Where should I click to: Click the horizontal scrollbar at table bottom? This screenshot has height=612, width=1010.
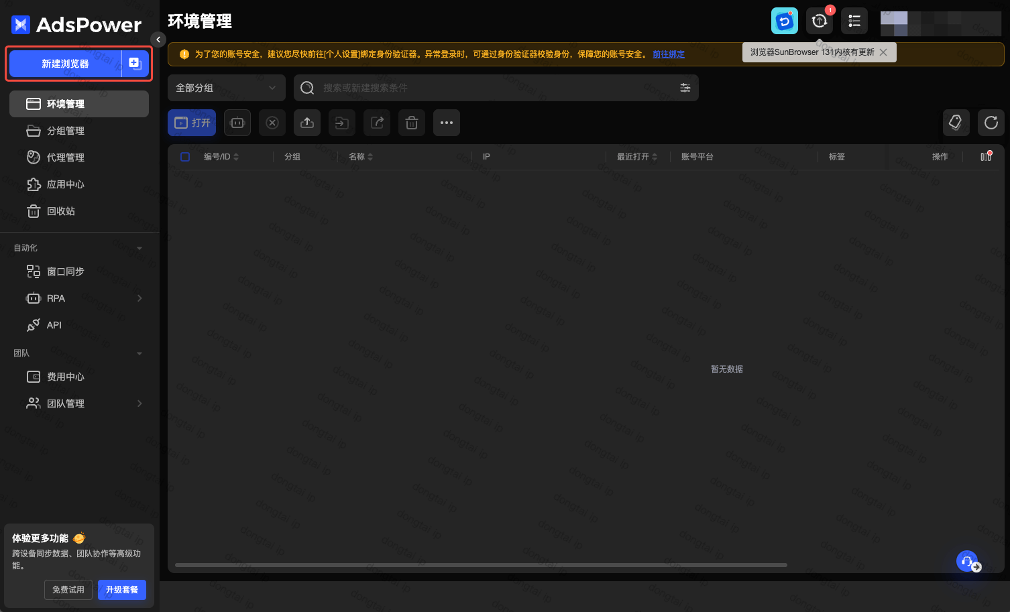480,565
